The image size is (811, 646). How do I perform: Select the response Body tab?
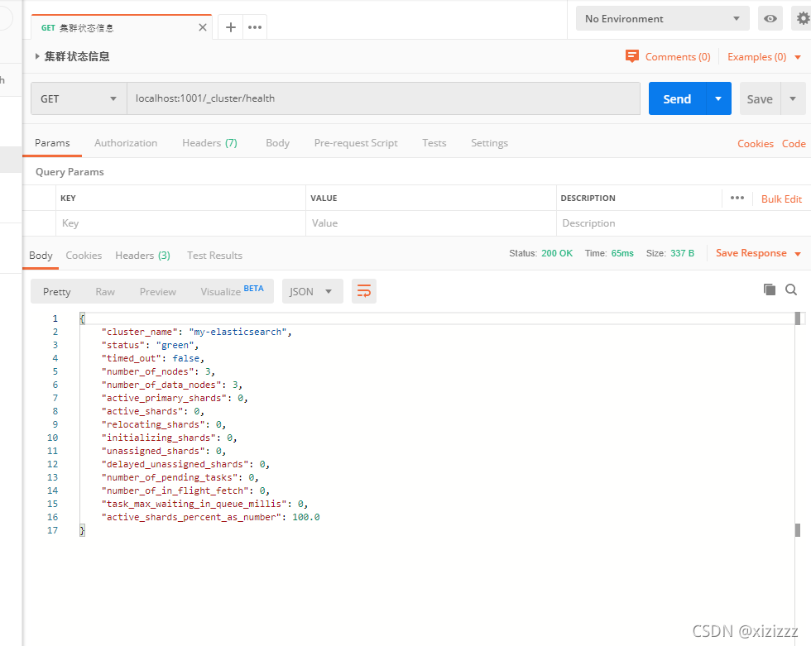(41, 256)
